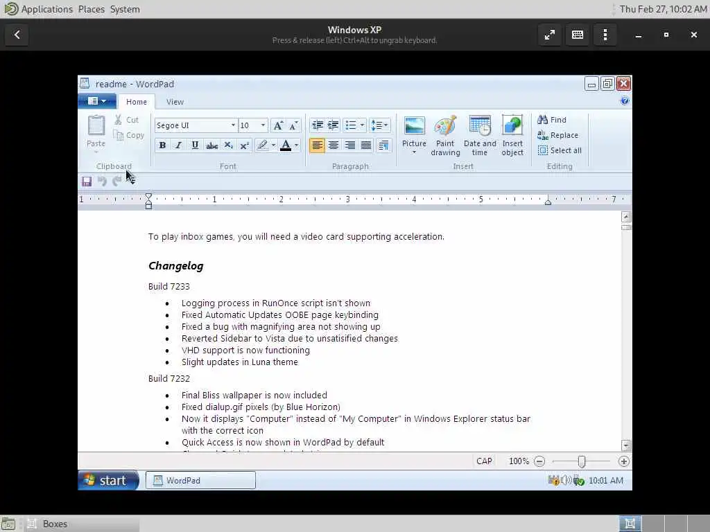Apply superscript formatting
The height and width of the screenshot is (532, 710).
[x=245, y=145]
